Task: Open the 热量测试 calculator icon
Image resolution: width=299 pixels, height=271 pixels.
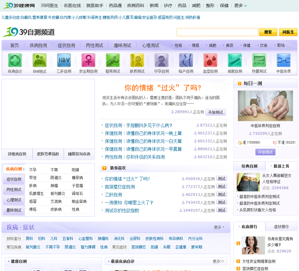Action: pyautogui.click(x=259, y=60)
